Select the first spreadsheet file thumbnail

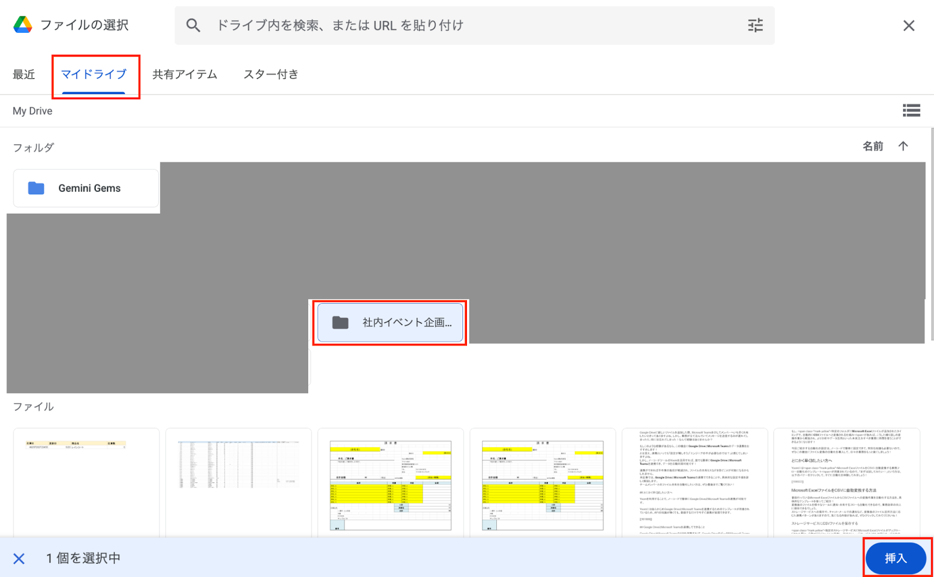point(86,482)
